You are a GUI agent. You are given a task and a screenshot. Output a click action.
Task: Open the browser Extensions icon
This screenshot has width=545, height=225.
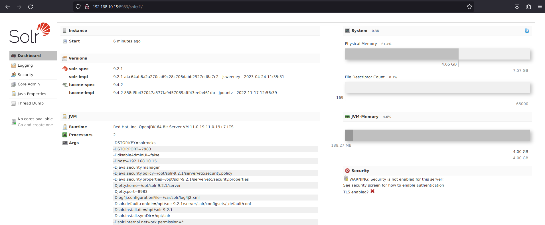coord(528,7)
